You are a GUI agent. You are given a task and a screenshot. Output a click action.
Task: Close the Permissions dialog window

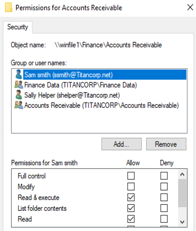click(190, 7)
